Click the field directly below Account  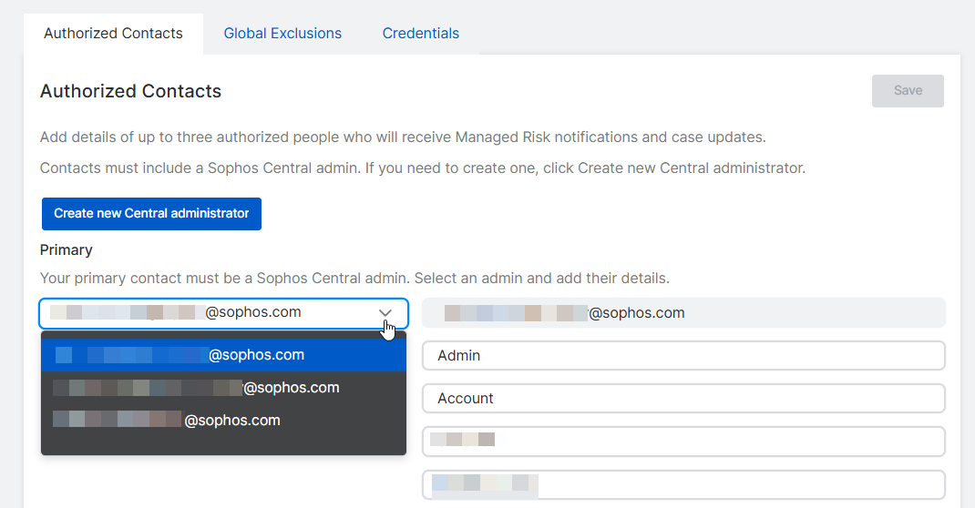coord(682,442)
